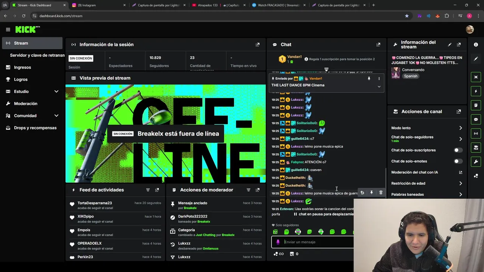The height and width of the screenshot is (272, 484).
Task: Pop out the Información de la sesión panel
Action: pos(258,45)
